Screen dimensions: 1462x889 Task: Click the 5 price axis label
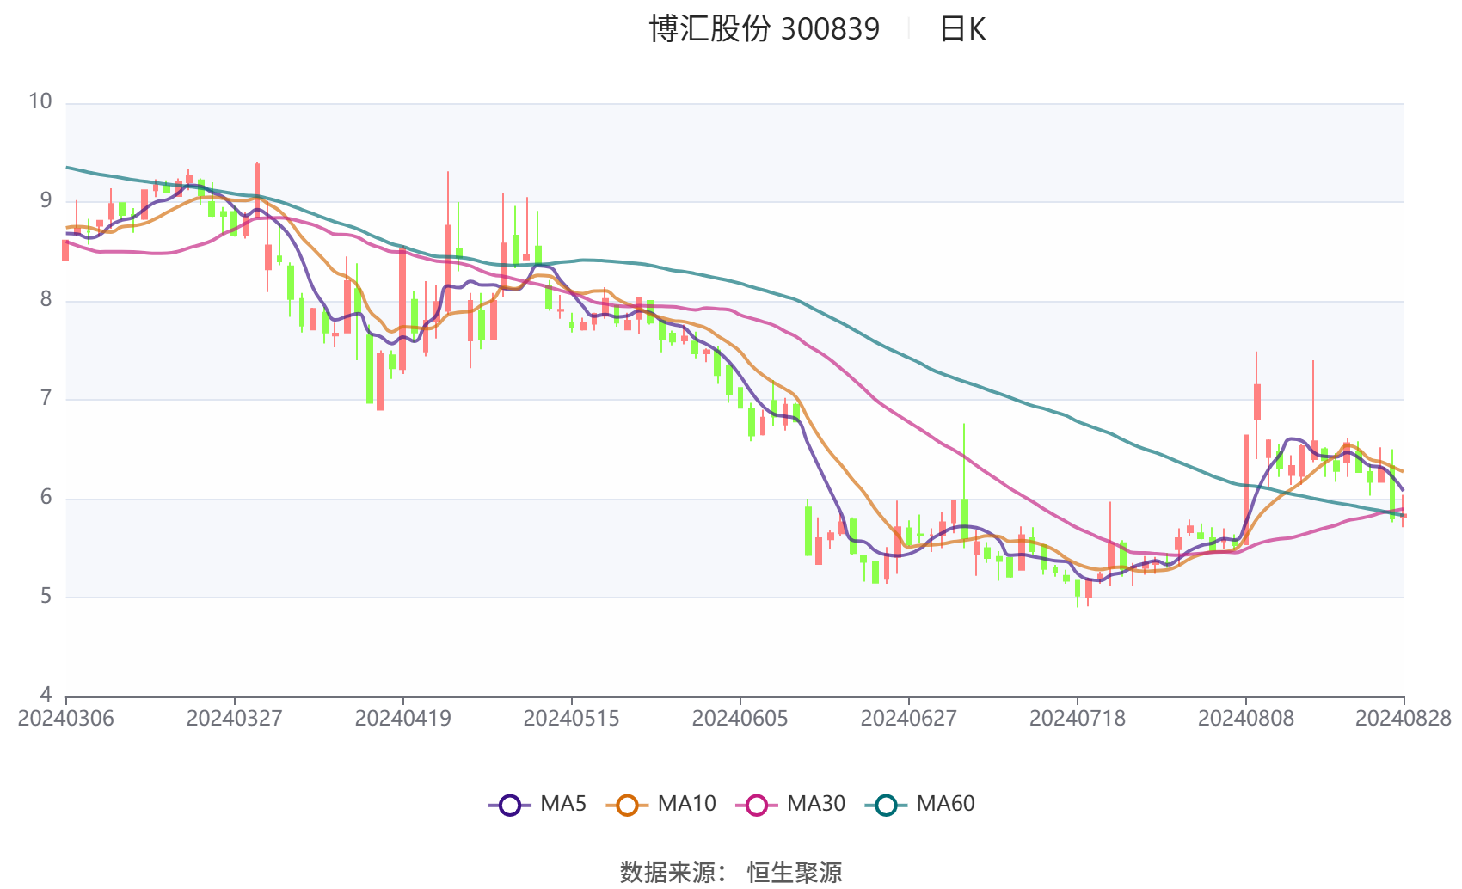[46, 596]
